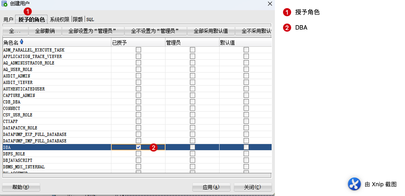Select the 授予的角色 tab
The image size is (405, 196).
[31, 19]
